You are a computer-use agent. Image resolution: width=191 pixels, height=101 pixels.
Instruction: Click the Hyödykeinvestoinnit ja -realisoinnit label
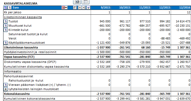pyautogui.click(x=30, y=52)
